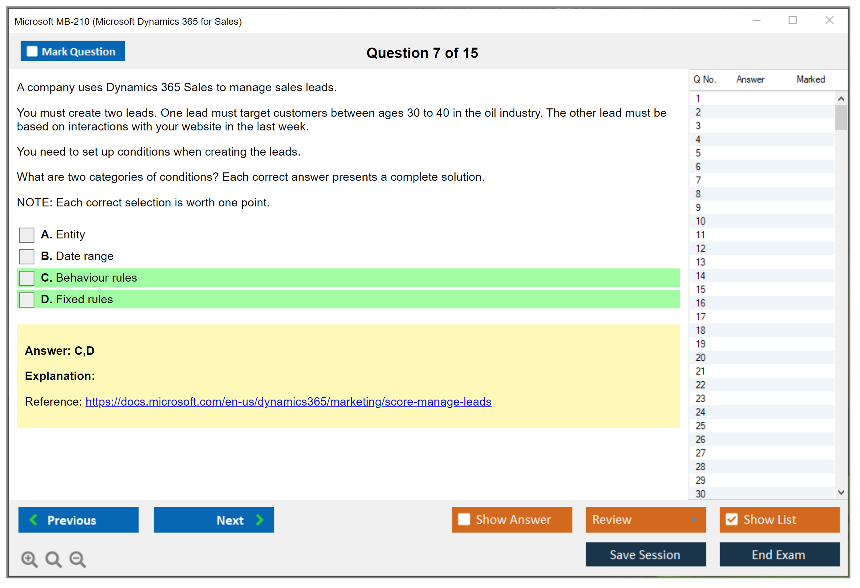860x588 pixels.
Task: Click the green left arrow on Previous
Action: [34, 520]
